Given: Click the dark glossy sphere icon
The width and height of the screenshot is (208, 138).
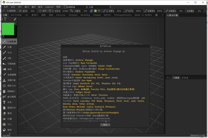Looking at the screenshot, I should (x=99, y=11).
